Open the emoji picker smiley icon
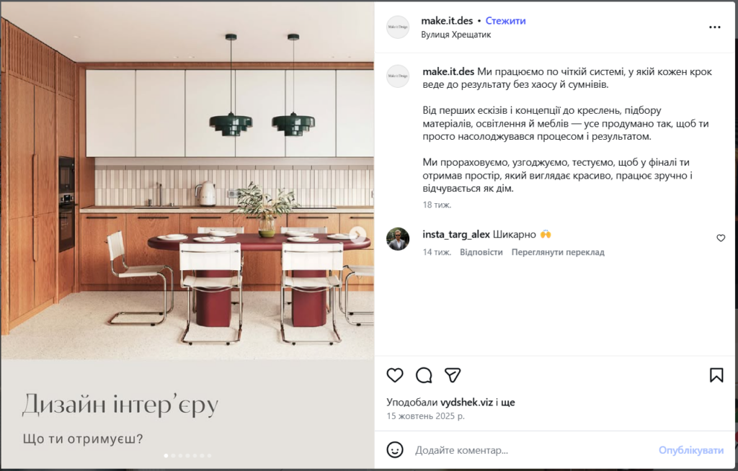 [395, 450]
